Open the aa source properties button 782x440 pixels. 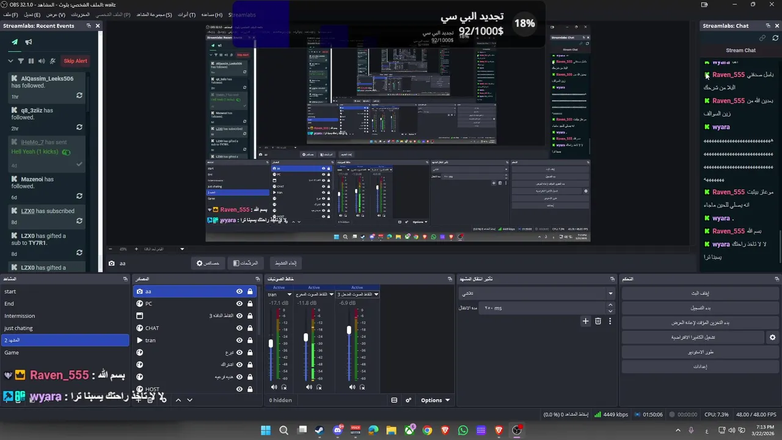click(x=208, y=263)
